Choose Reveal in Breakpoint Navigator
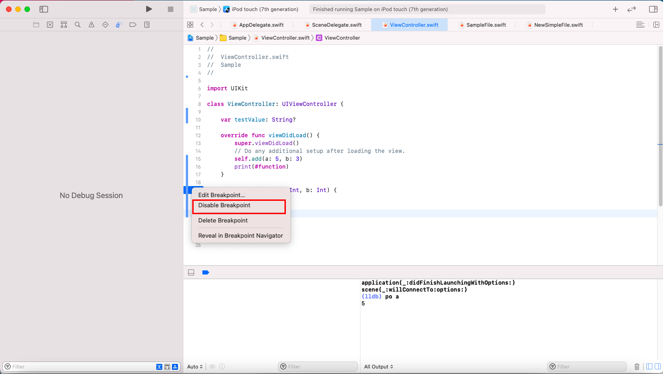 [x=241, y=236]
